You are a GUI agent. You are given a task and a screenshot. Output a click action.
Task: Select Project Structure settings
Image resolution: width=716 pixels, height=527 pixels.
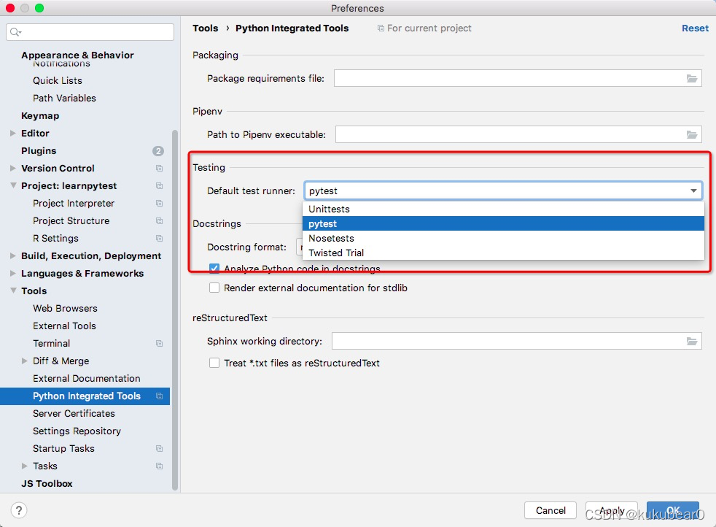coord(71,220)
